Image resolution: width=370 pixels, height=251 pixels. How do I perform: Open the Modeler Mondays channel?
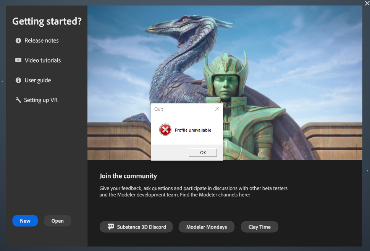(206, 227)
